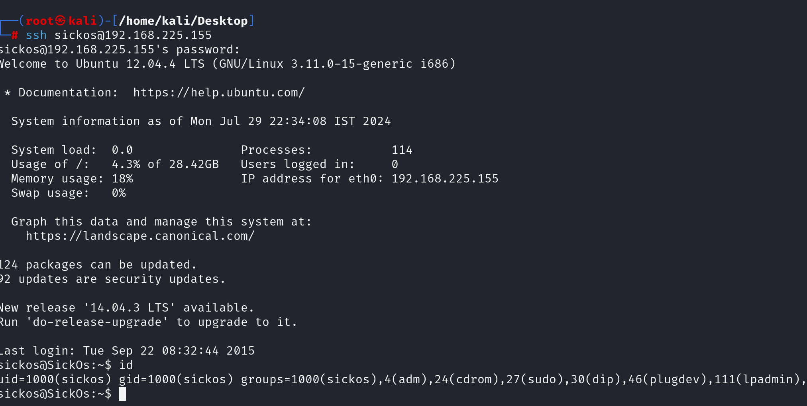Click the Kali skull icon in prompt
This screenshot has height=406, width=807.
[61, 20]
